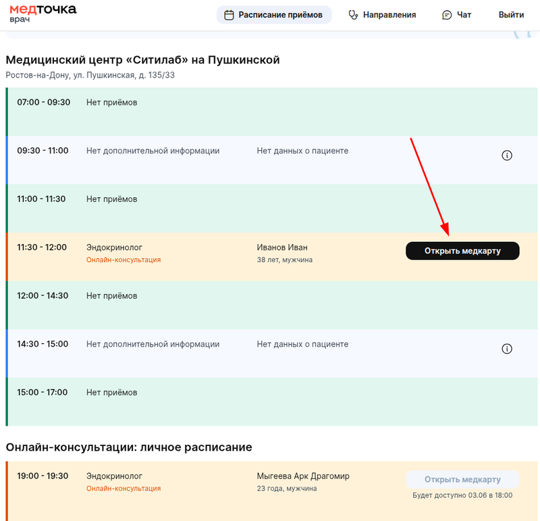Click Нет данных о пациенте in 09:30 row
Viewport: 540px width, 521px height.
pyautogui.click(x=302, y=151)
